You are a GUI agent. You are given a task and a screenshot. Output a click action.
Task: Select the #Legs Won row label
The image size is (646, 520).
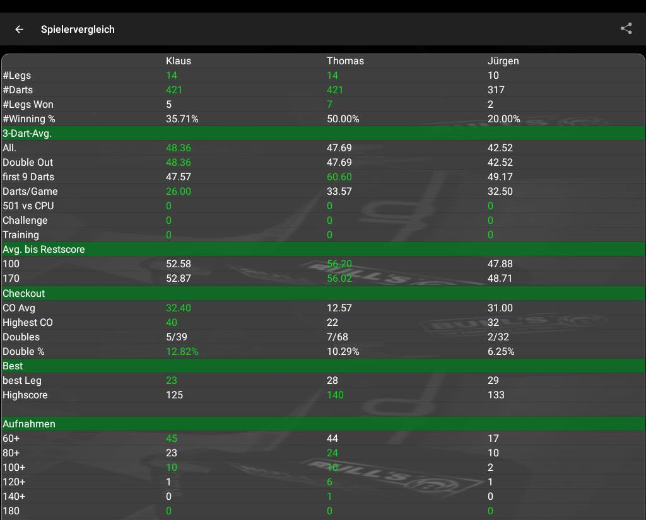pos(28,105)
